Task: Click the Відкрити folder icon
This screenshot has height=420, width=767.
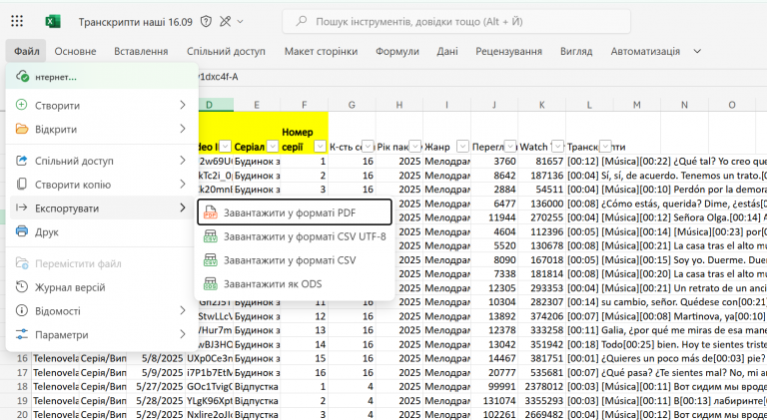Action: click(x=22, y=129)
